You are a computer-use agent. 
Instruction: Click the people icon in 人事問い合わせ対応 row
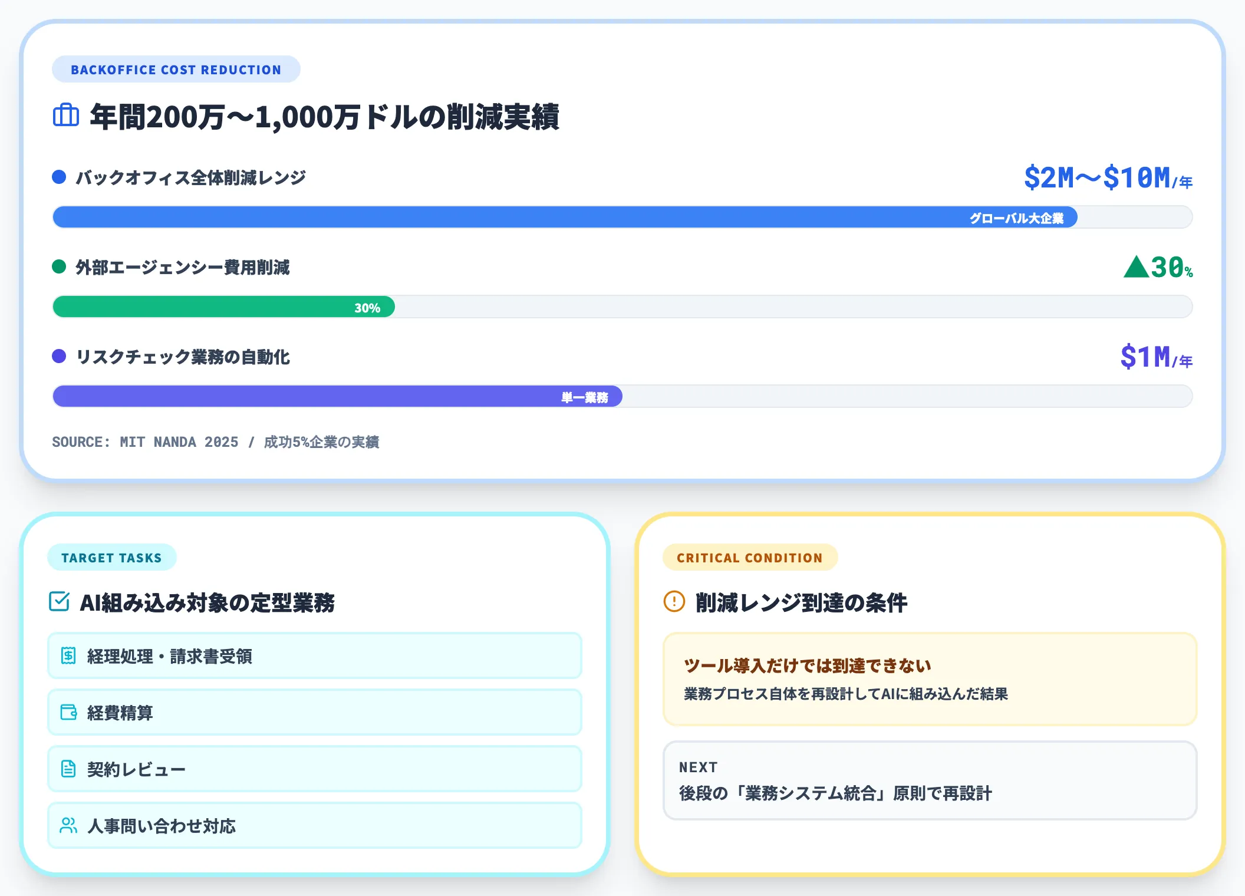[x=68, y=825]
